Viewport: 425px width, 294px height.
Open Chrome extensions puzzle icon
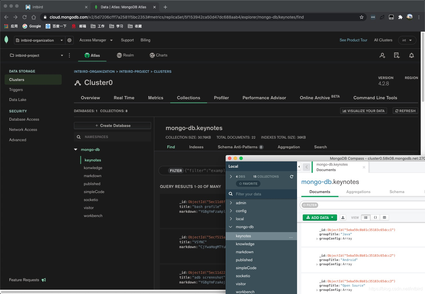point(400,17)
